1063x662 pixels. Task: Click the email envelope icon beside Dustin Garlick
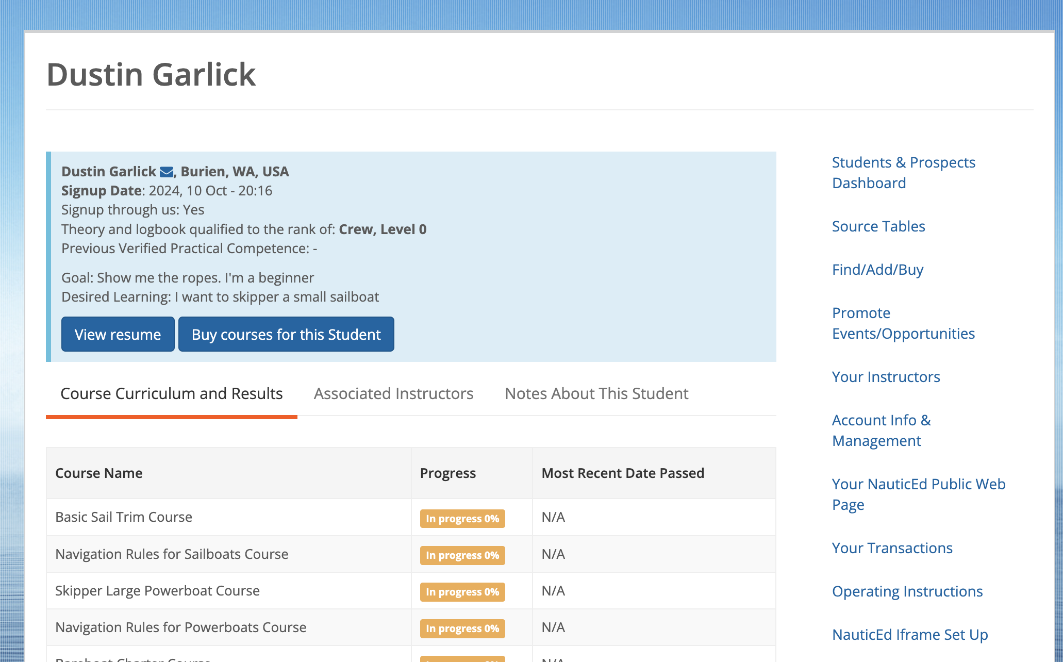167,172
